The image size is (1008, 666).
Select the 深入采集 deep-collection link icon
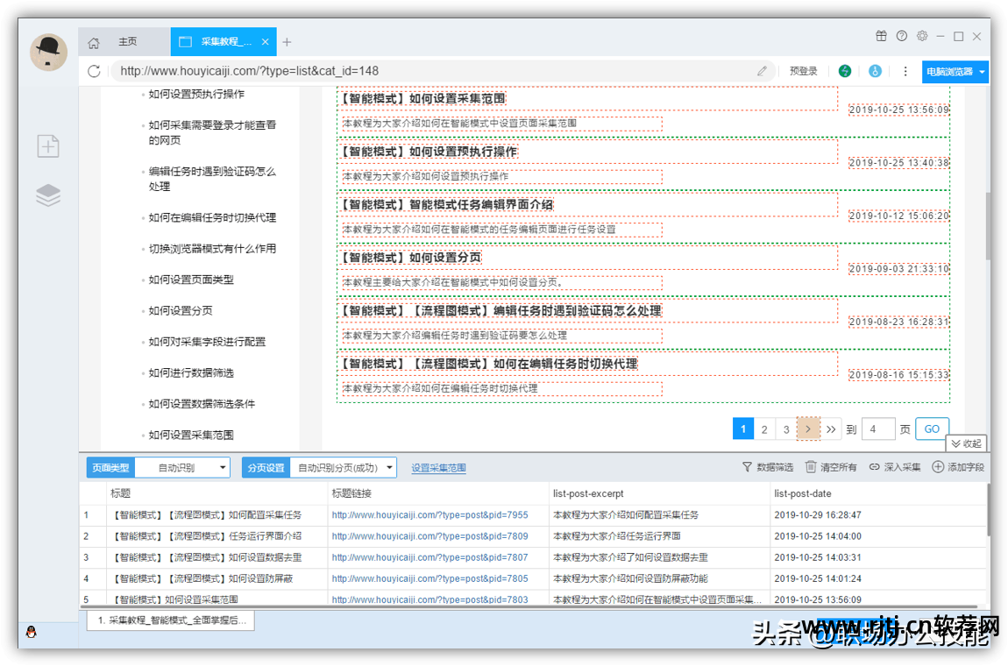coord(875,467)
